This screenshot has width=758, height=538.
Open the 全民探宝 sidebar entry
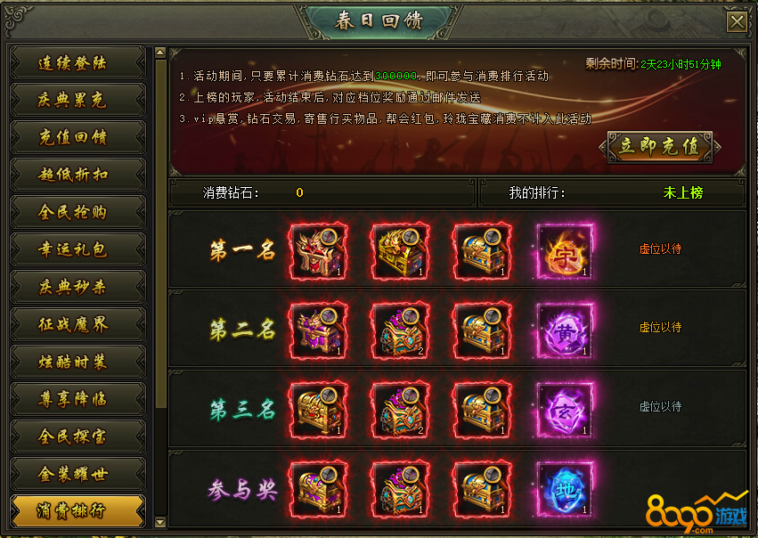77,436
